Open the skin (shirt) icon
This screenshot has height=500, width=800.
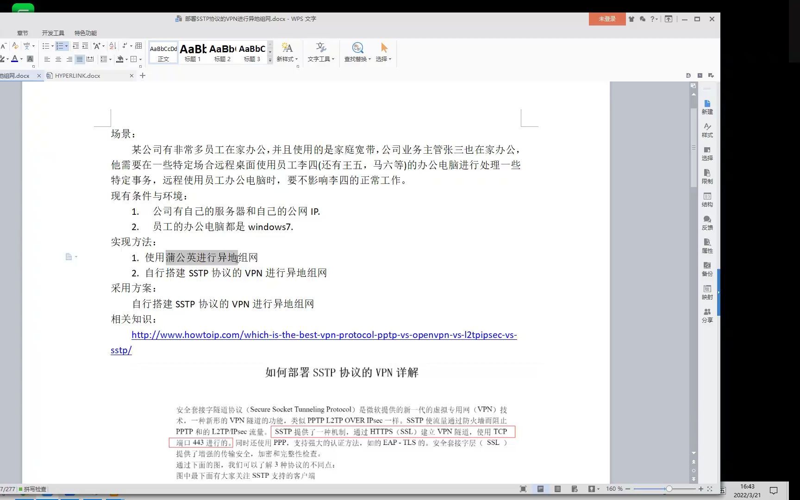click(x=631, y=19)
